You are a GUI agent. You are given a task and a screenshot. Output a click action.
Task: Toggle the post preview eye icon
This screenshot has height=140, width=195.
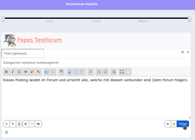(168, 124)
